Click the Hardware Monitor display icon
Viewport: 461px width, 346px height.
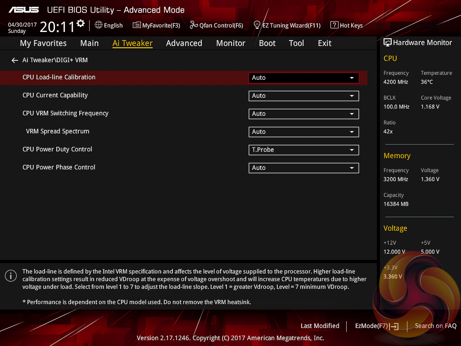(388, 43)
